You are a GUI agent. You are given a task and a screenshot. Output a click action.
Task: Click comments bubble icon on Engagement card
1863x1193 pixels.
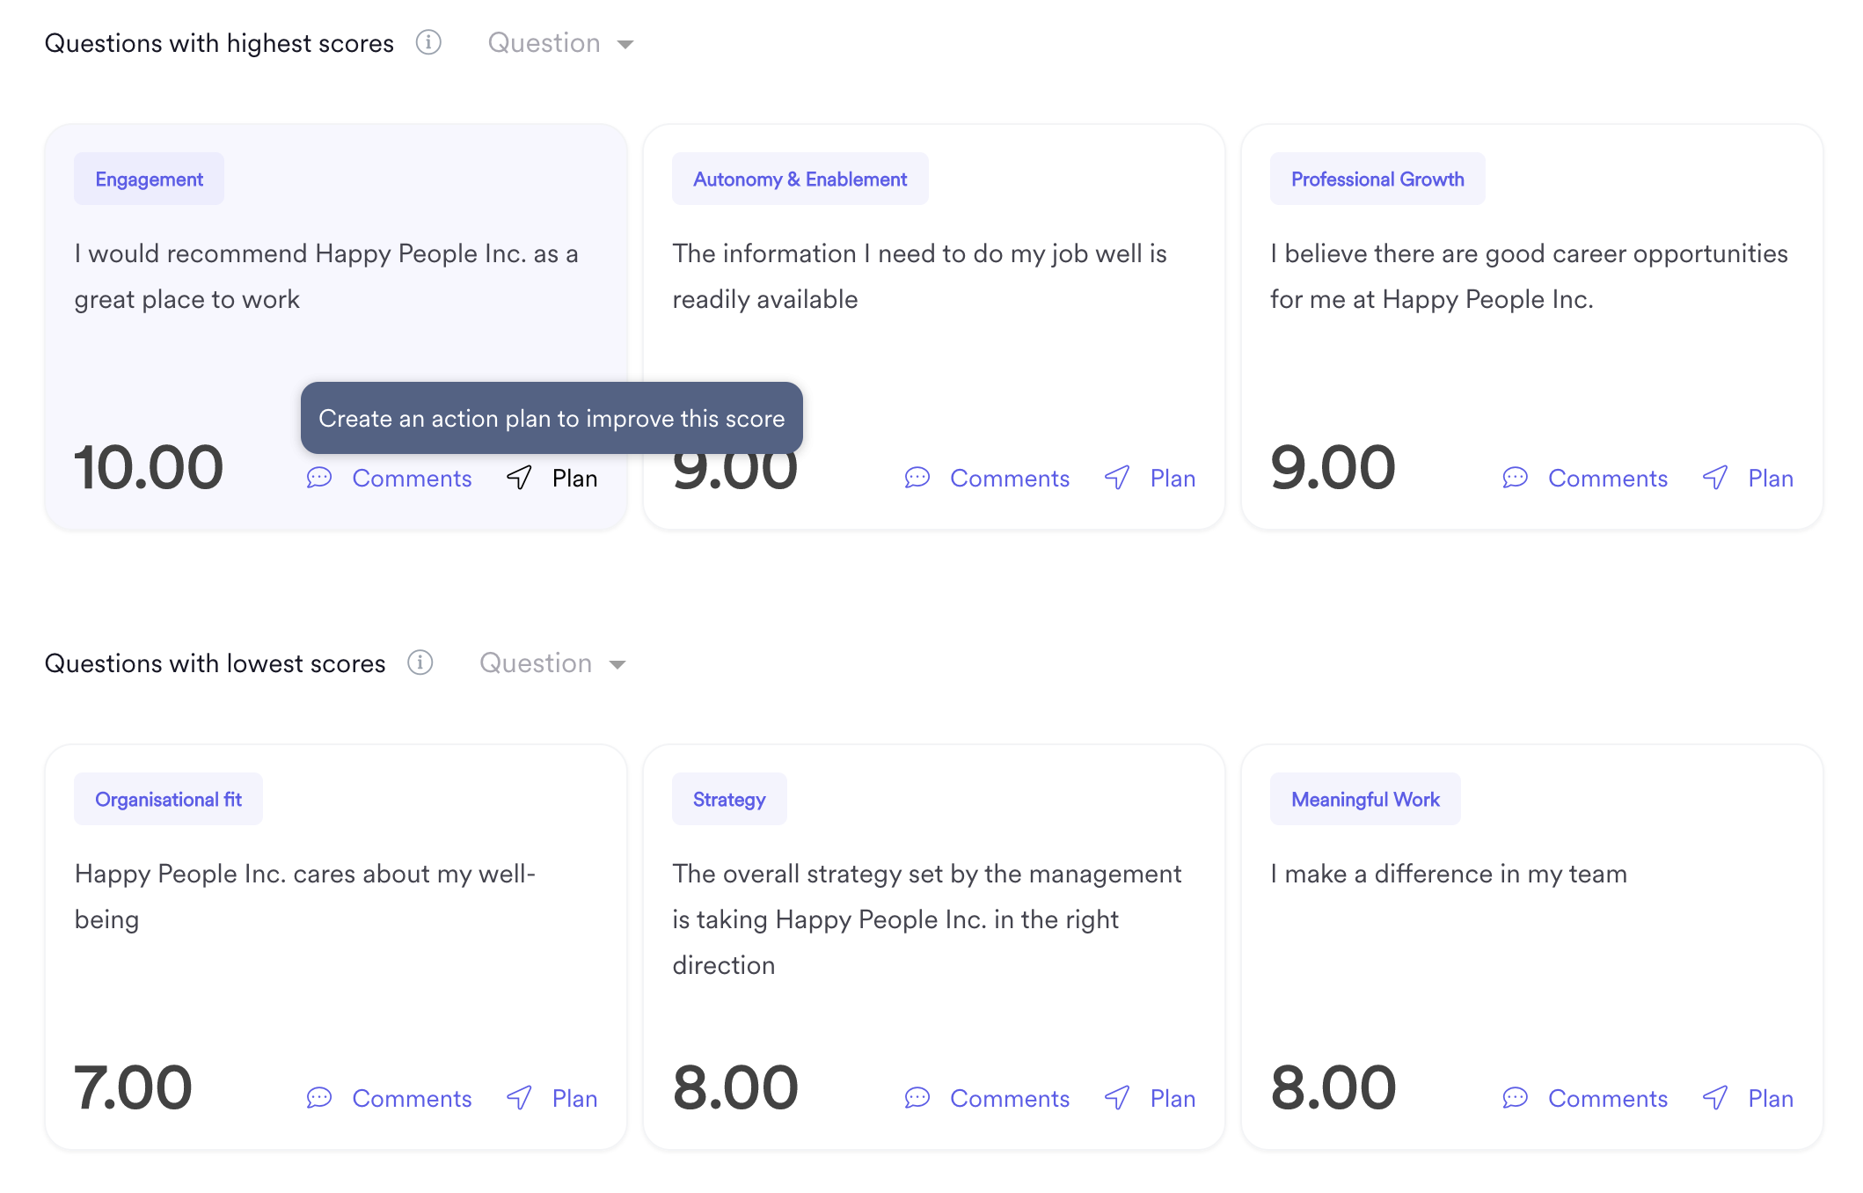[x=319, y=478]
